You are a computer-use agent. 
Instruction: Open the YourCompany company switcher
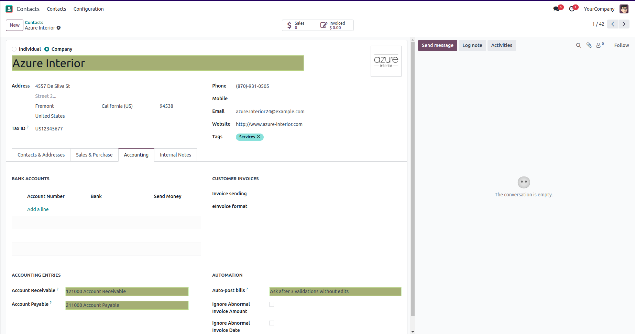599,9
